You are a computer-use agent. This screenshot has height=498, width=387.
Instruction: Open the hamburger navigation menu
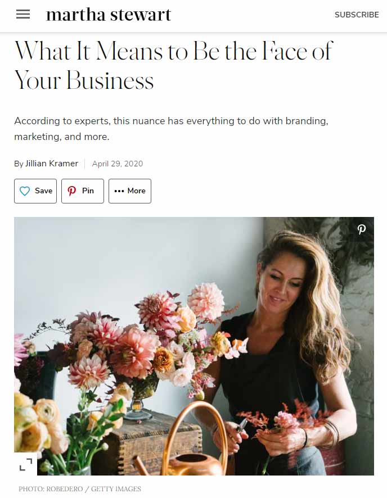click(x=23, y=15)
